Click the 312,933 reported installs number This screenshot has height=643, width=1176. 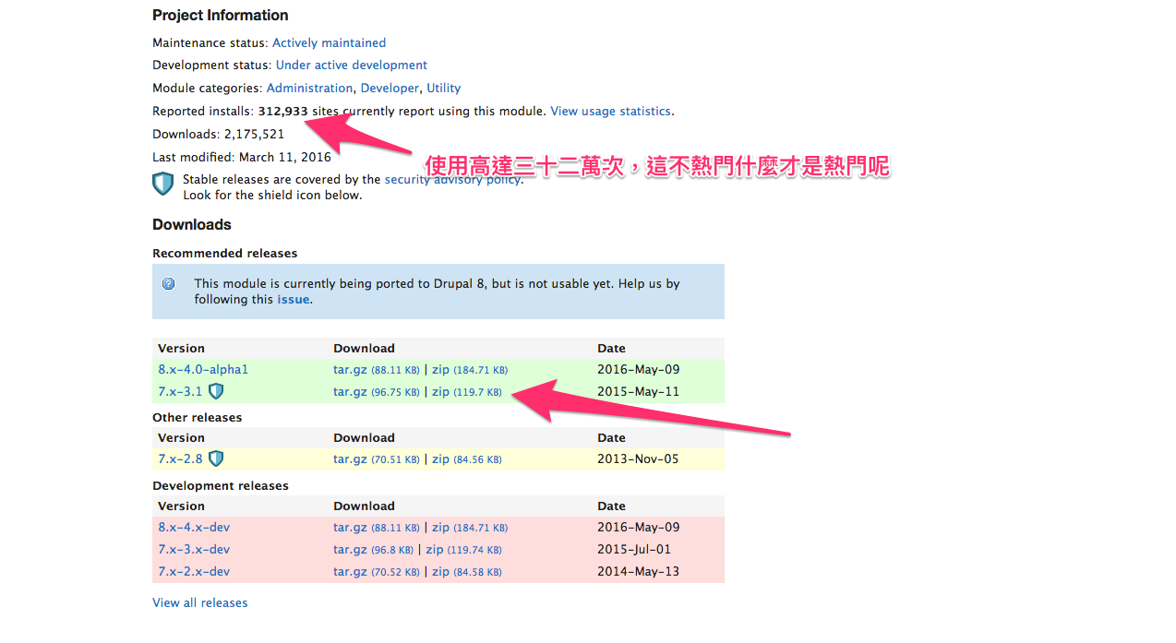pyautogui.click(x=282, y=111)
